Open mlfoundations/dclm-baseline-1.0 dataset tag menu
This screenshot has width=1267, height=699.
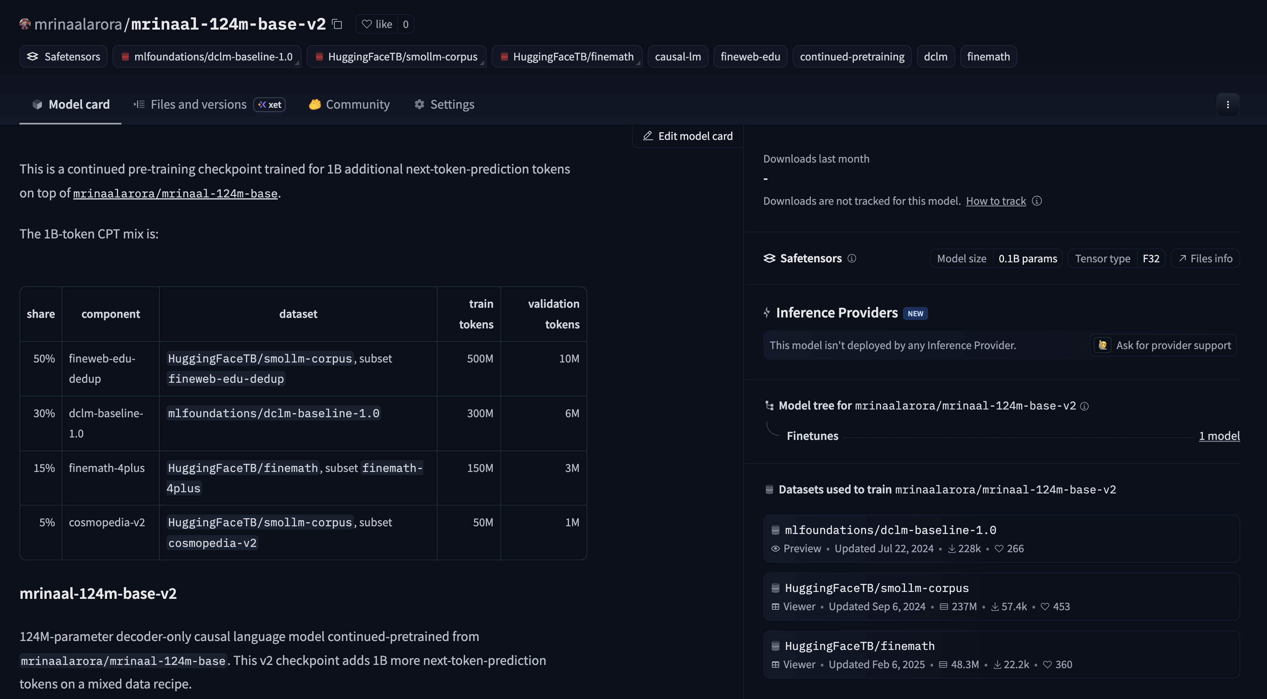(x=207, y=56)
